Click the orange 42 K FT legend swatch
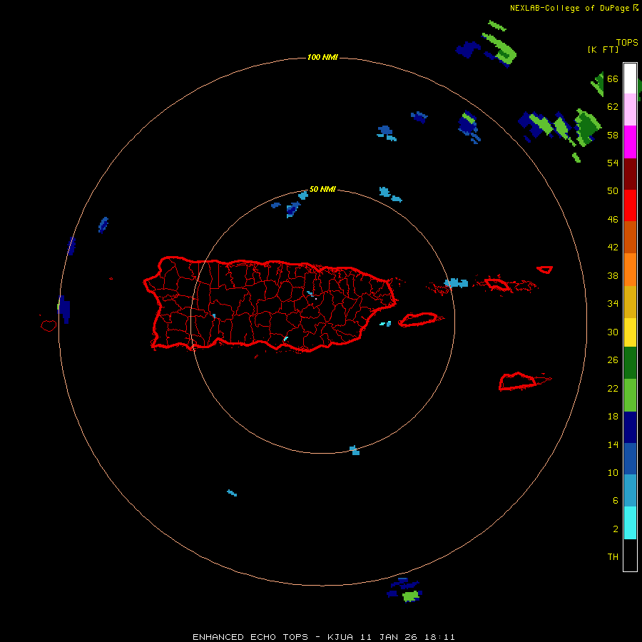642x642 pixels. pyautogui.click(x=630, y=270)
